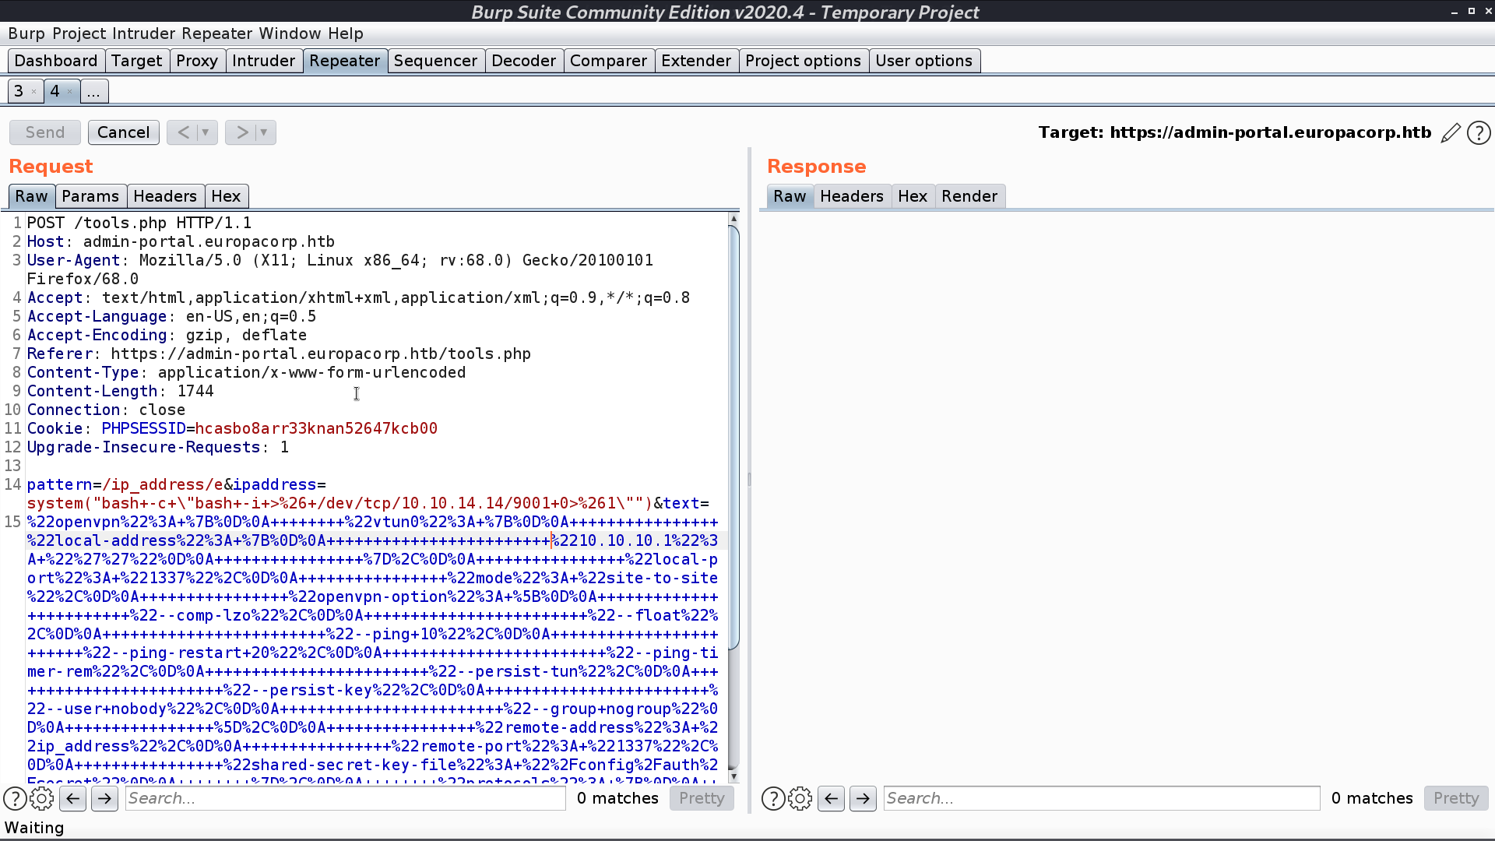Click request scrollbar up arrow
Image resolution: width=1495 pixels, height=841 pixels.
tap(733, 219)
